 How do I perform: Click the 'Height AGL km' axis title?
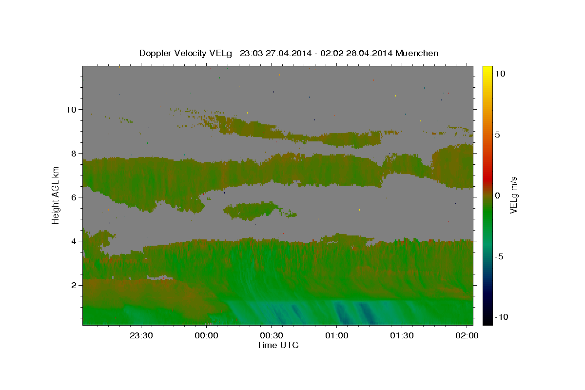point(56,195)
